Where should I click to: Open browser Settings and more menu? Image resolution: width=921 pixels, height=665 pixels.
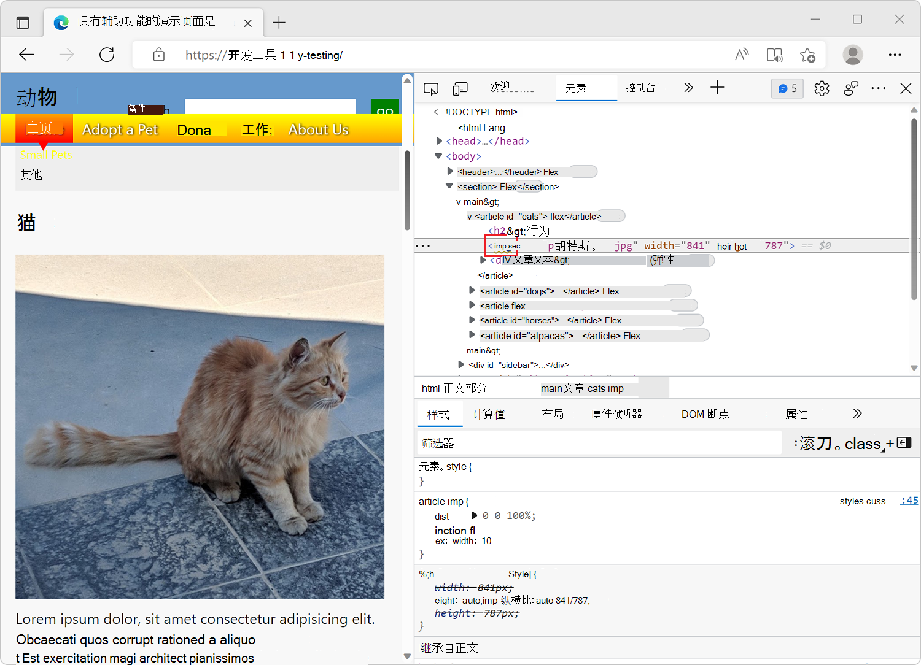[x=895, y=55]
